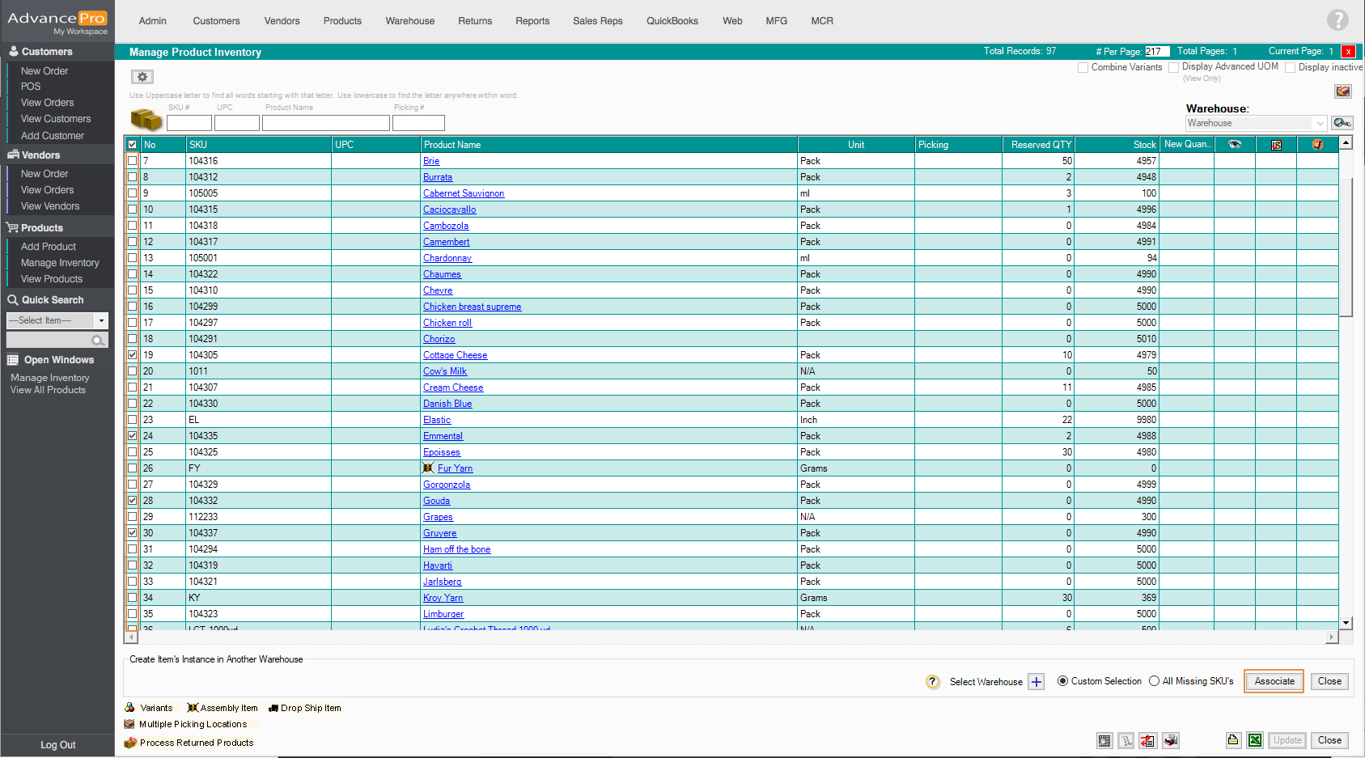This screenshot has height=758, width=1365.
Task: Click the grid magnifier icon at bottom
Action: point(1104,740)
